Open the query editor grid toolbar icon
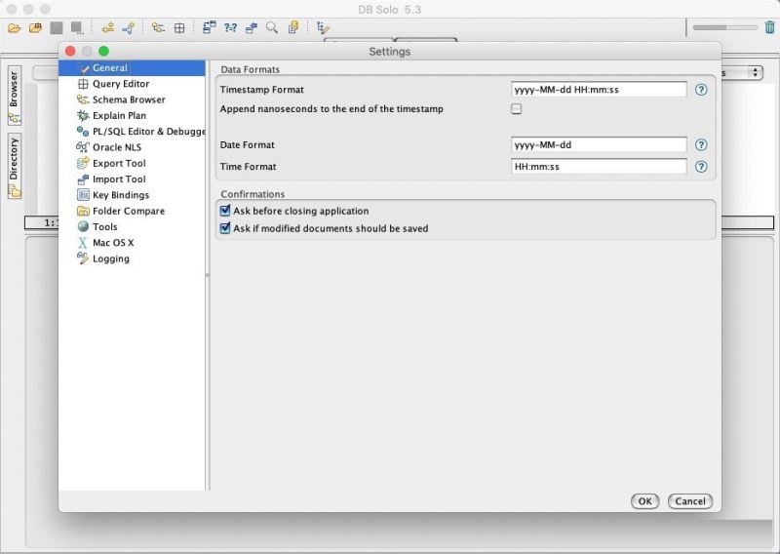This screenshot has width=780, height=554. pyautogui.click(x=179, y=28)
